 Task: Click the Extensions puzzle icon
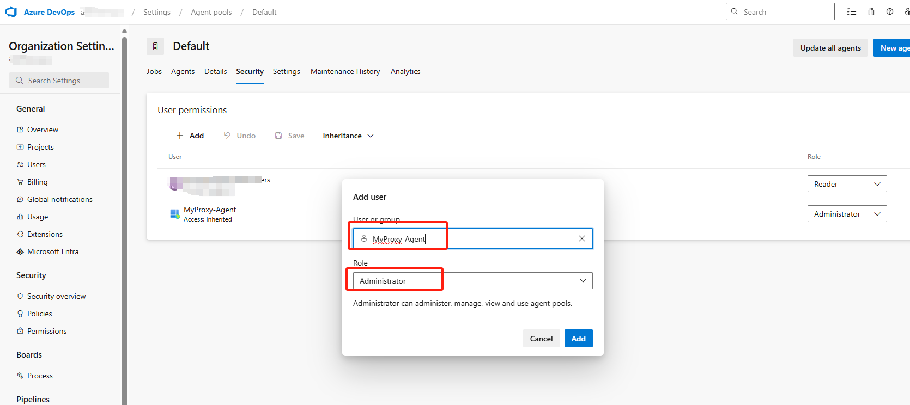coord(20,234)
